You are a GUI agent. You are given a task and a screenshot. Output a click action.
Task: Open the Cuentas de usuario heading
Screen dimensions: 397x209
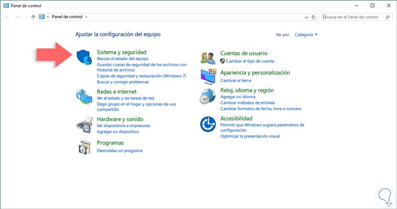click(243, 53)
